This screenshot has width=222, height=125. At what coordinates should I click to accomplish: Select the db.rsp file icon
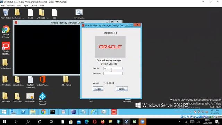(x=30, y=14)
